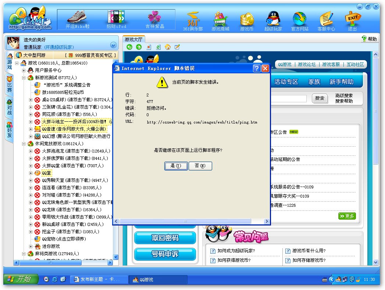This screenshot has width=385, height=290.
Task: Switch to the 游戏 side tab
Action: [x=9, y=62]
